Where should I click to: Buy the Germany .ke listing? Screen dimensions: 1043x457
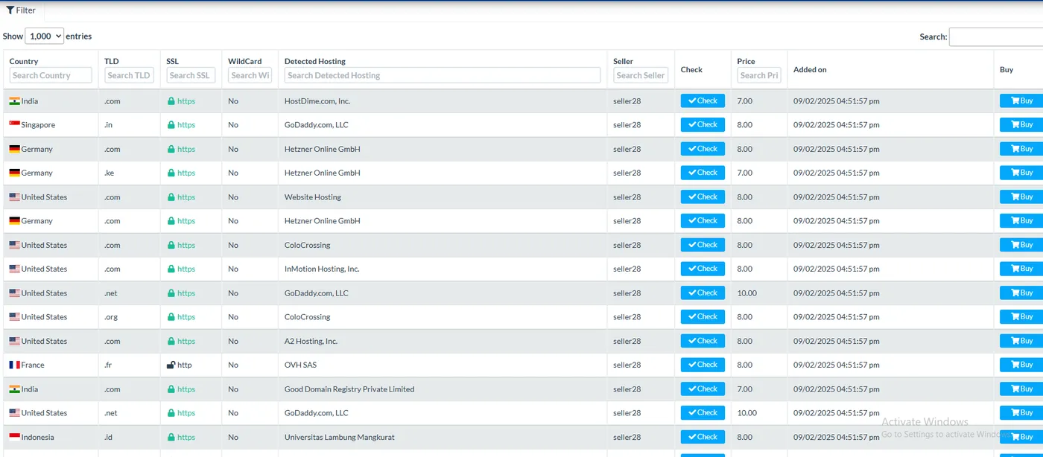click(1021, 173)
